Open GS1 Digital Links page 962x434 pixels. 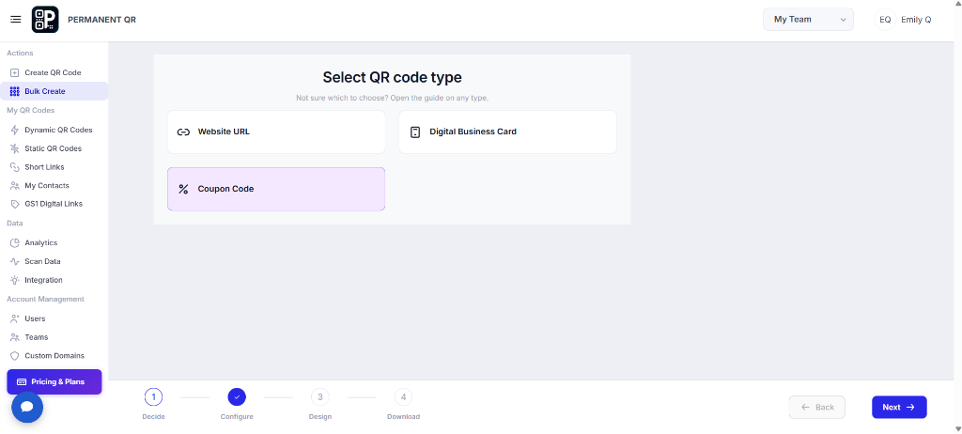point(54,204)
